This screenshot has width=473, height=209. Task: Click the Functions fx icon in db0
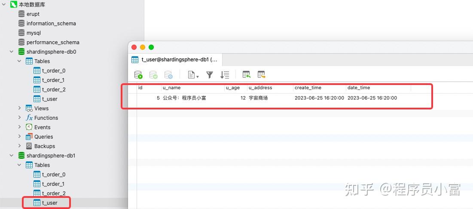tap(29, 118)
